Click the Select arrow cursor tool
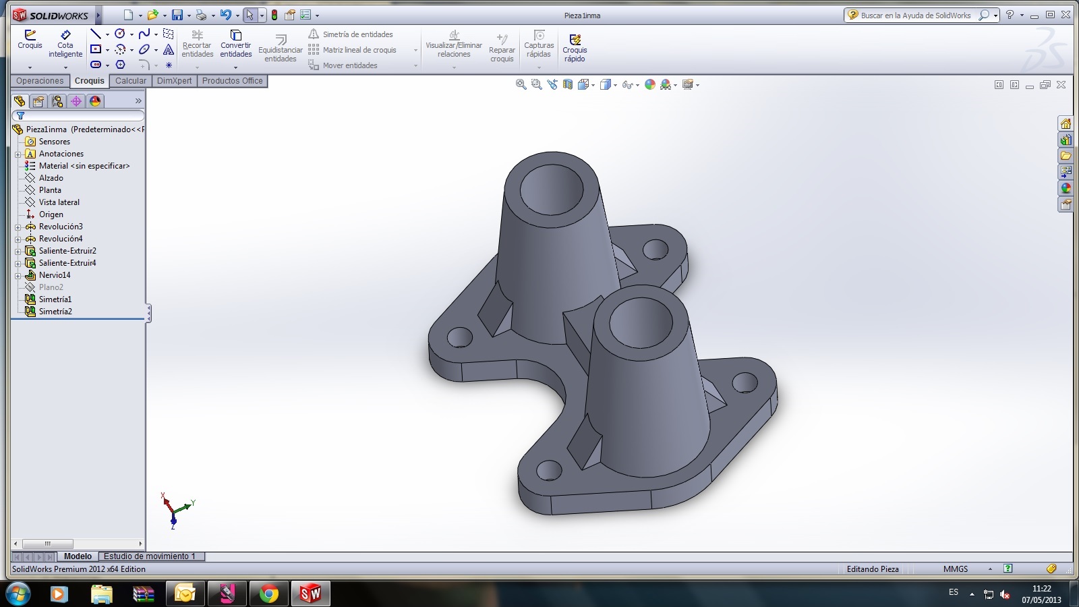1079x607 pixels. point(250,15)
